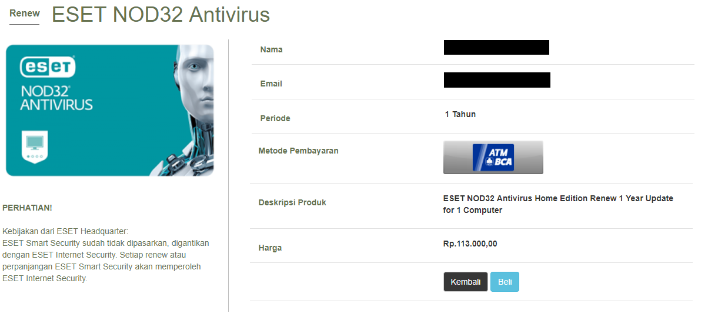Click the redacted Nama field value
The image size is (708, 320).
tap(496, 47)
